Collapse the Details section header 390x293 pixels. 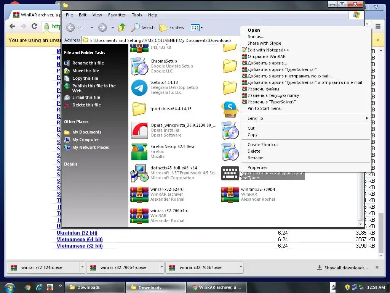tap(70, 164)
